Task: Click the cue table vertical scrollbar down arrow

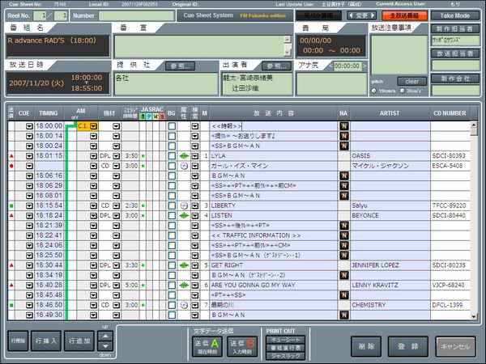Action: point(474,316)
